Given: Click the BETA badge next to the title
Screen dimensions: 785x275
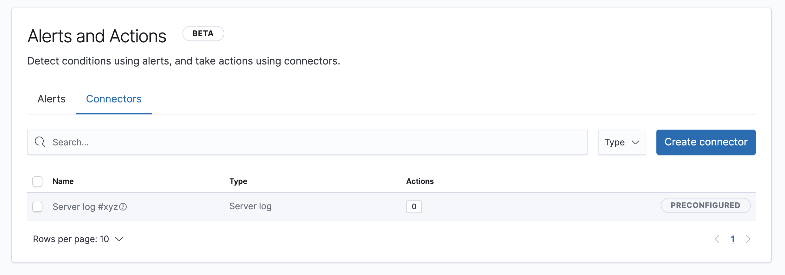Looking at the screenshot, I should pyautogui.click(x=203, y=33).
